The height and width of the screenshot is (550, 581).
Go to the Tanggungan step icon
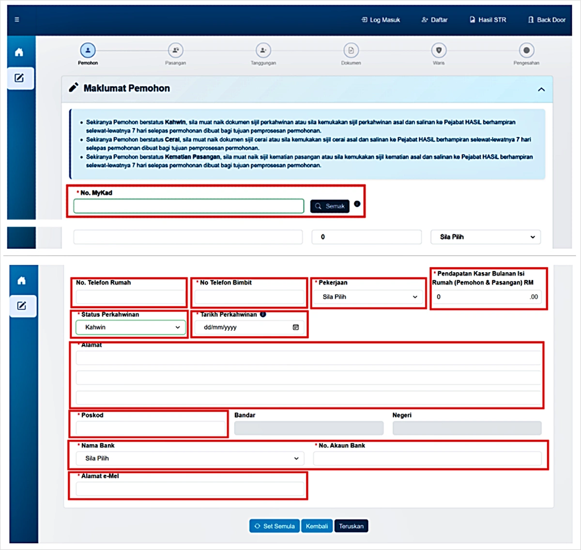tap(263, 50)
